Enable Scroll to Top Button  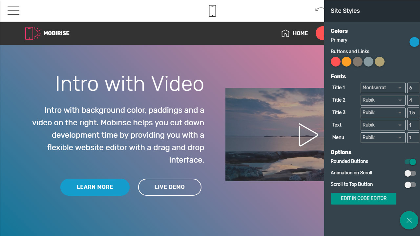click(410, 185)
